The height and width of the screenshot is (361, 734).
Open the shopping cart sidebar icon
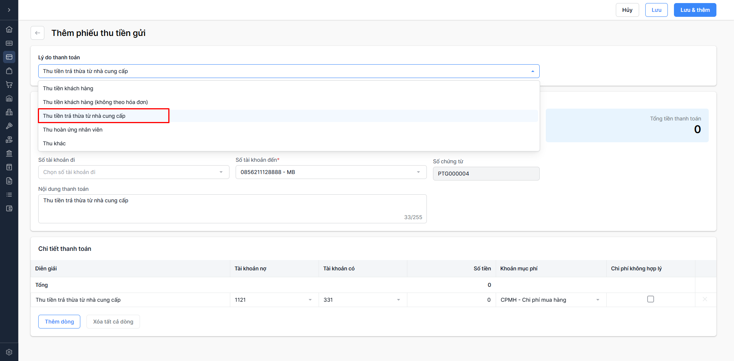9,85
